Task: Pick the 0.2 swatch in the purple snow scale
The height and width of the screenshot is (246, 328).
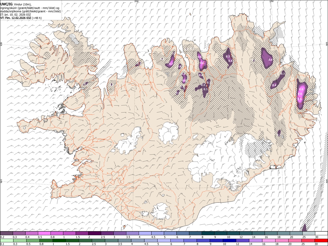Action: click(6, 233)
